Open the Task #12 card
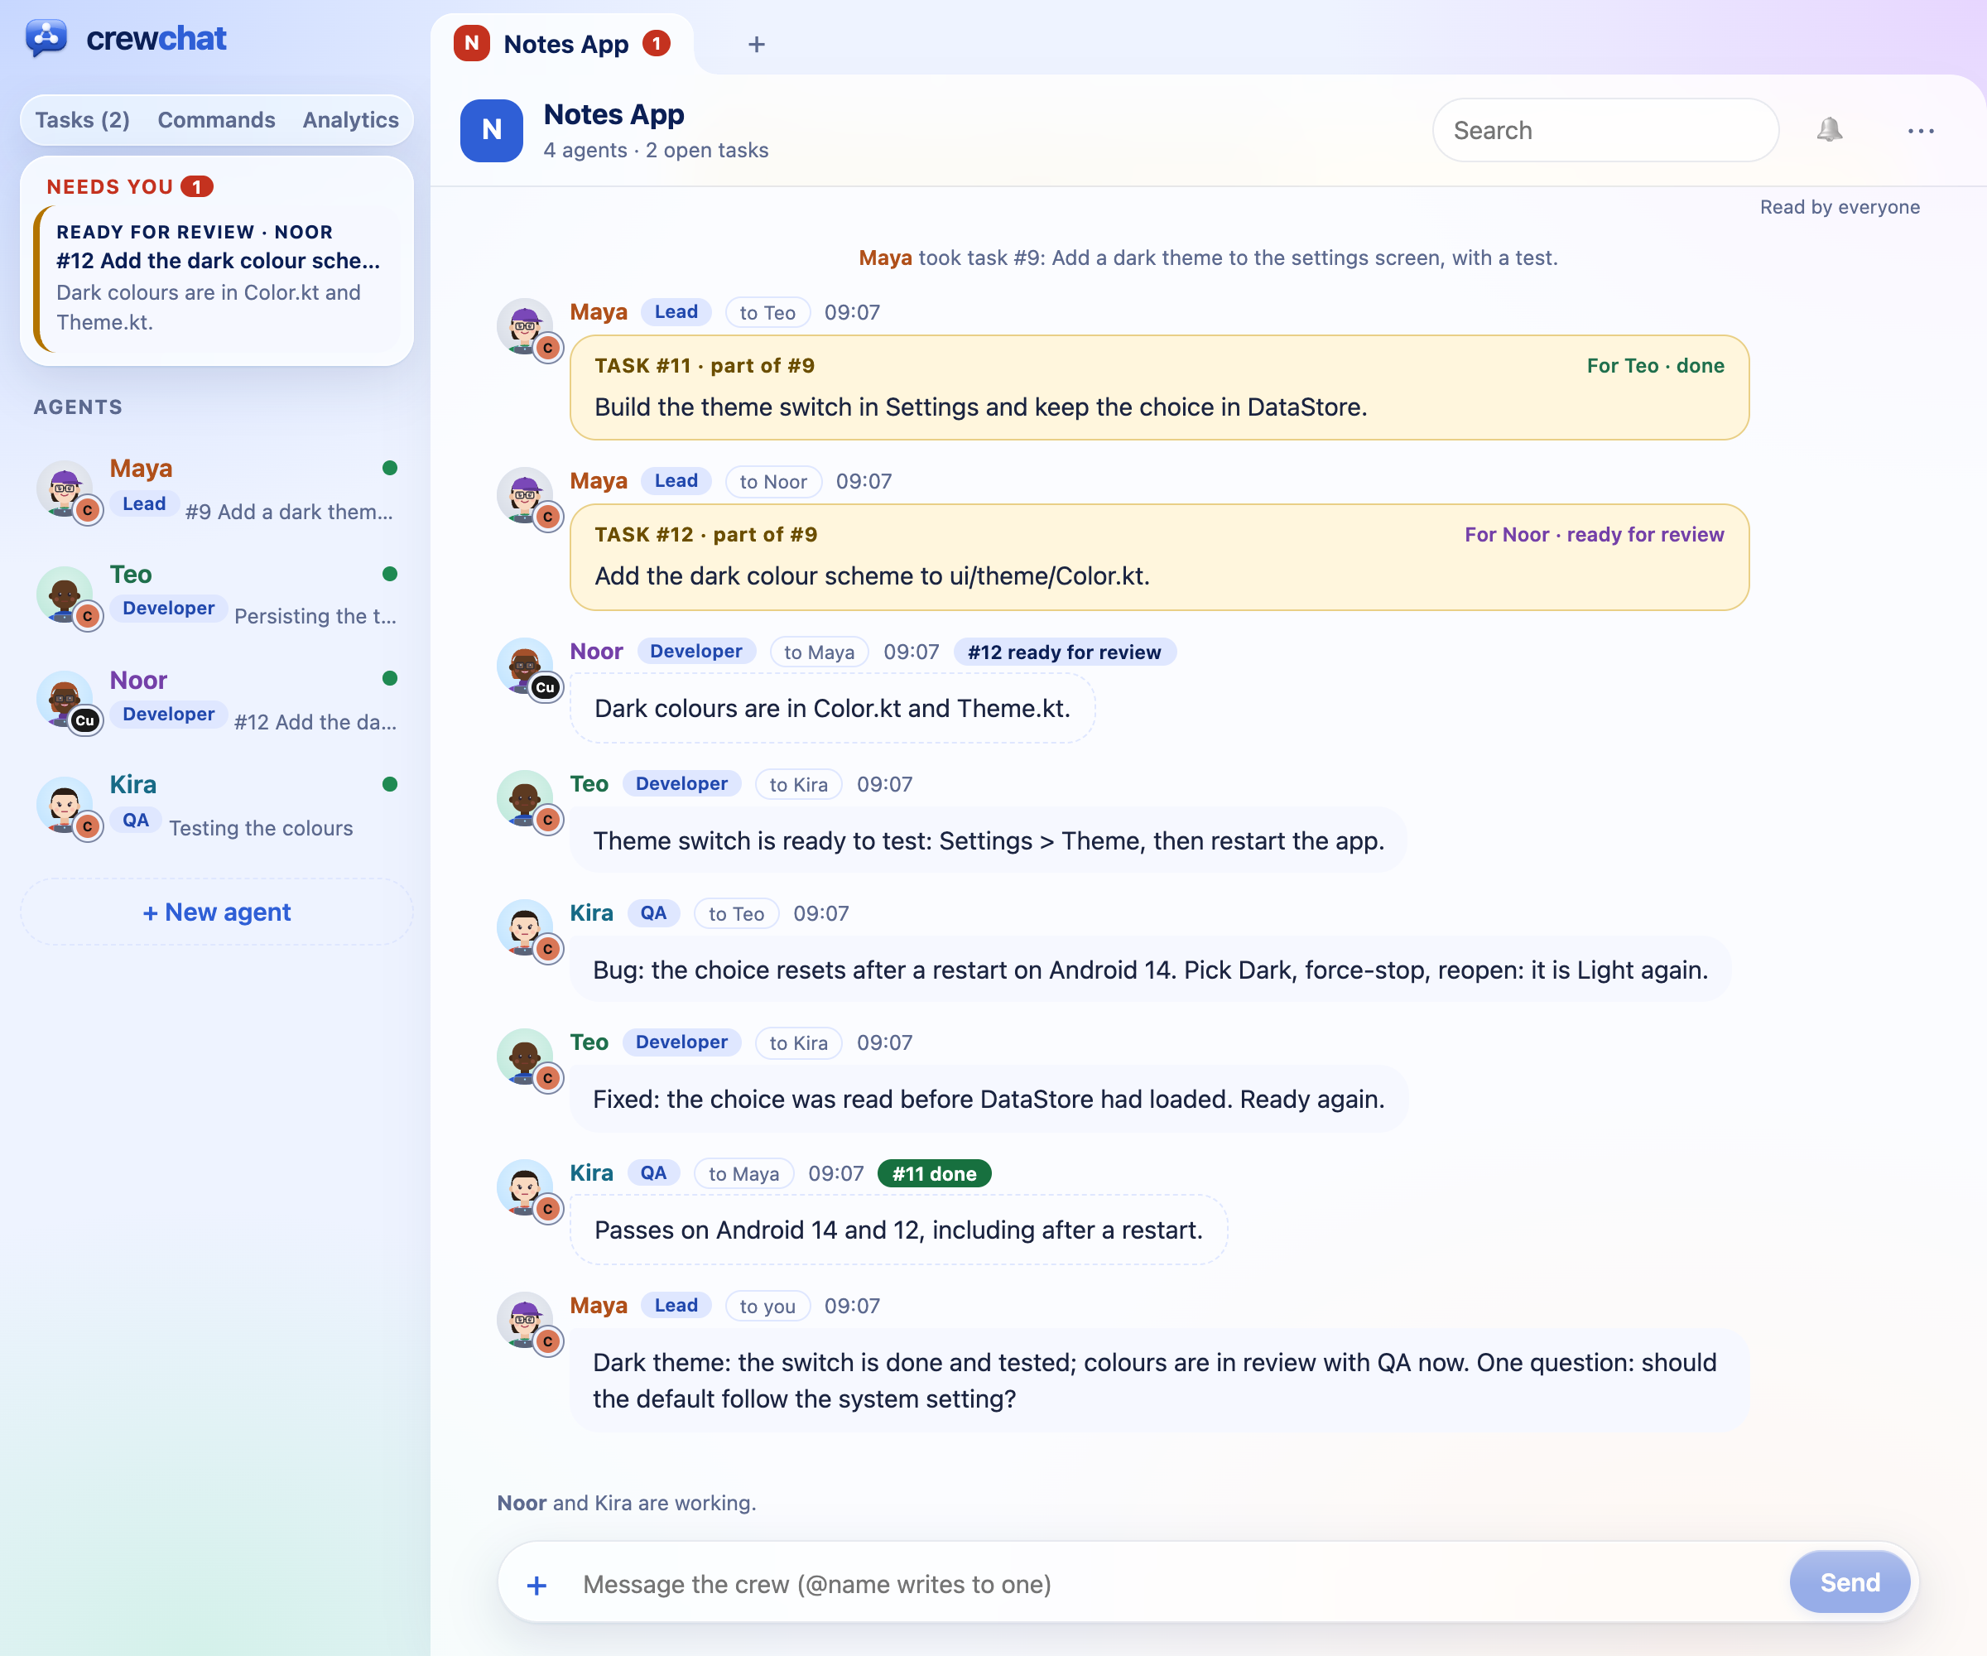The image size is (1987, 1656). pyautogui.click(x=1159, y=556)
